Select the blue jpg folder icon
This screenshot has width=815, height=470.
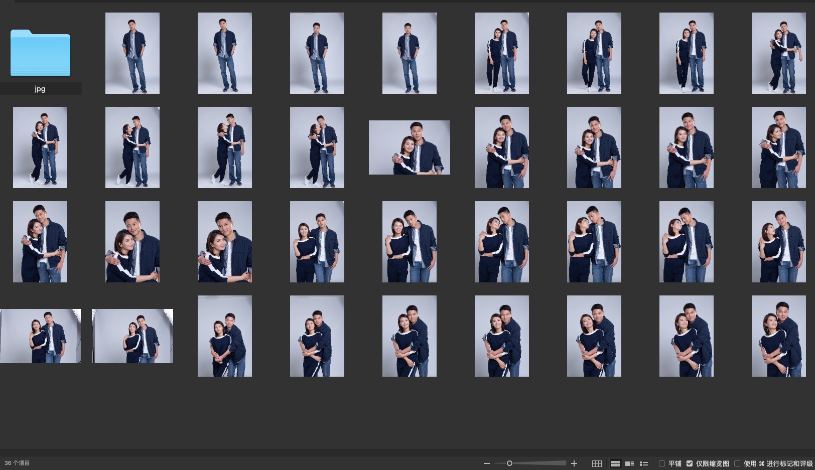[x=40, y=53]
